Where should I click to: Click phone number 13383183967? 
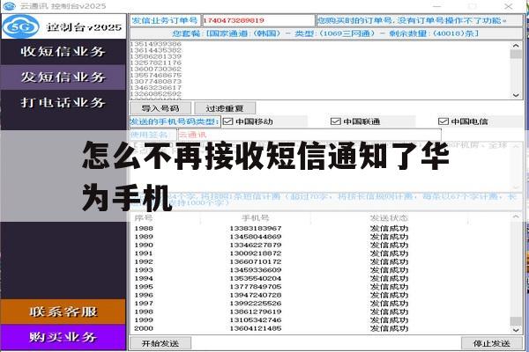coord(256,229)
